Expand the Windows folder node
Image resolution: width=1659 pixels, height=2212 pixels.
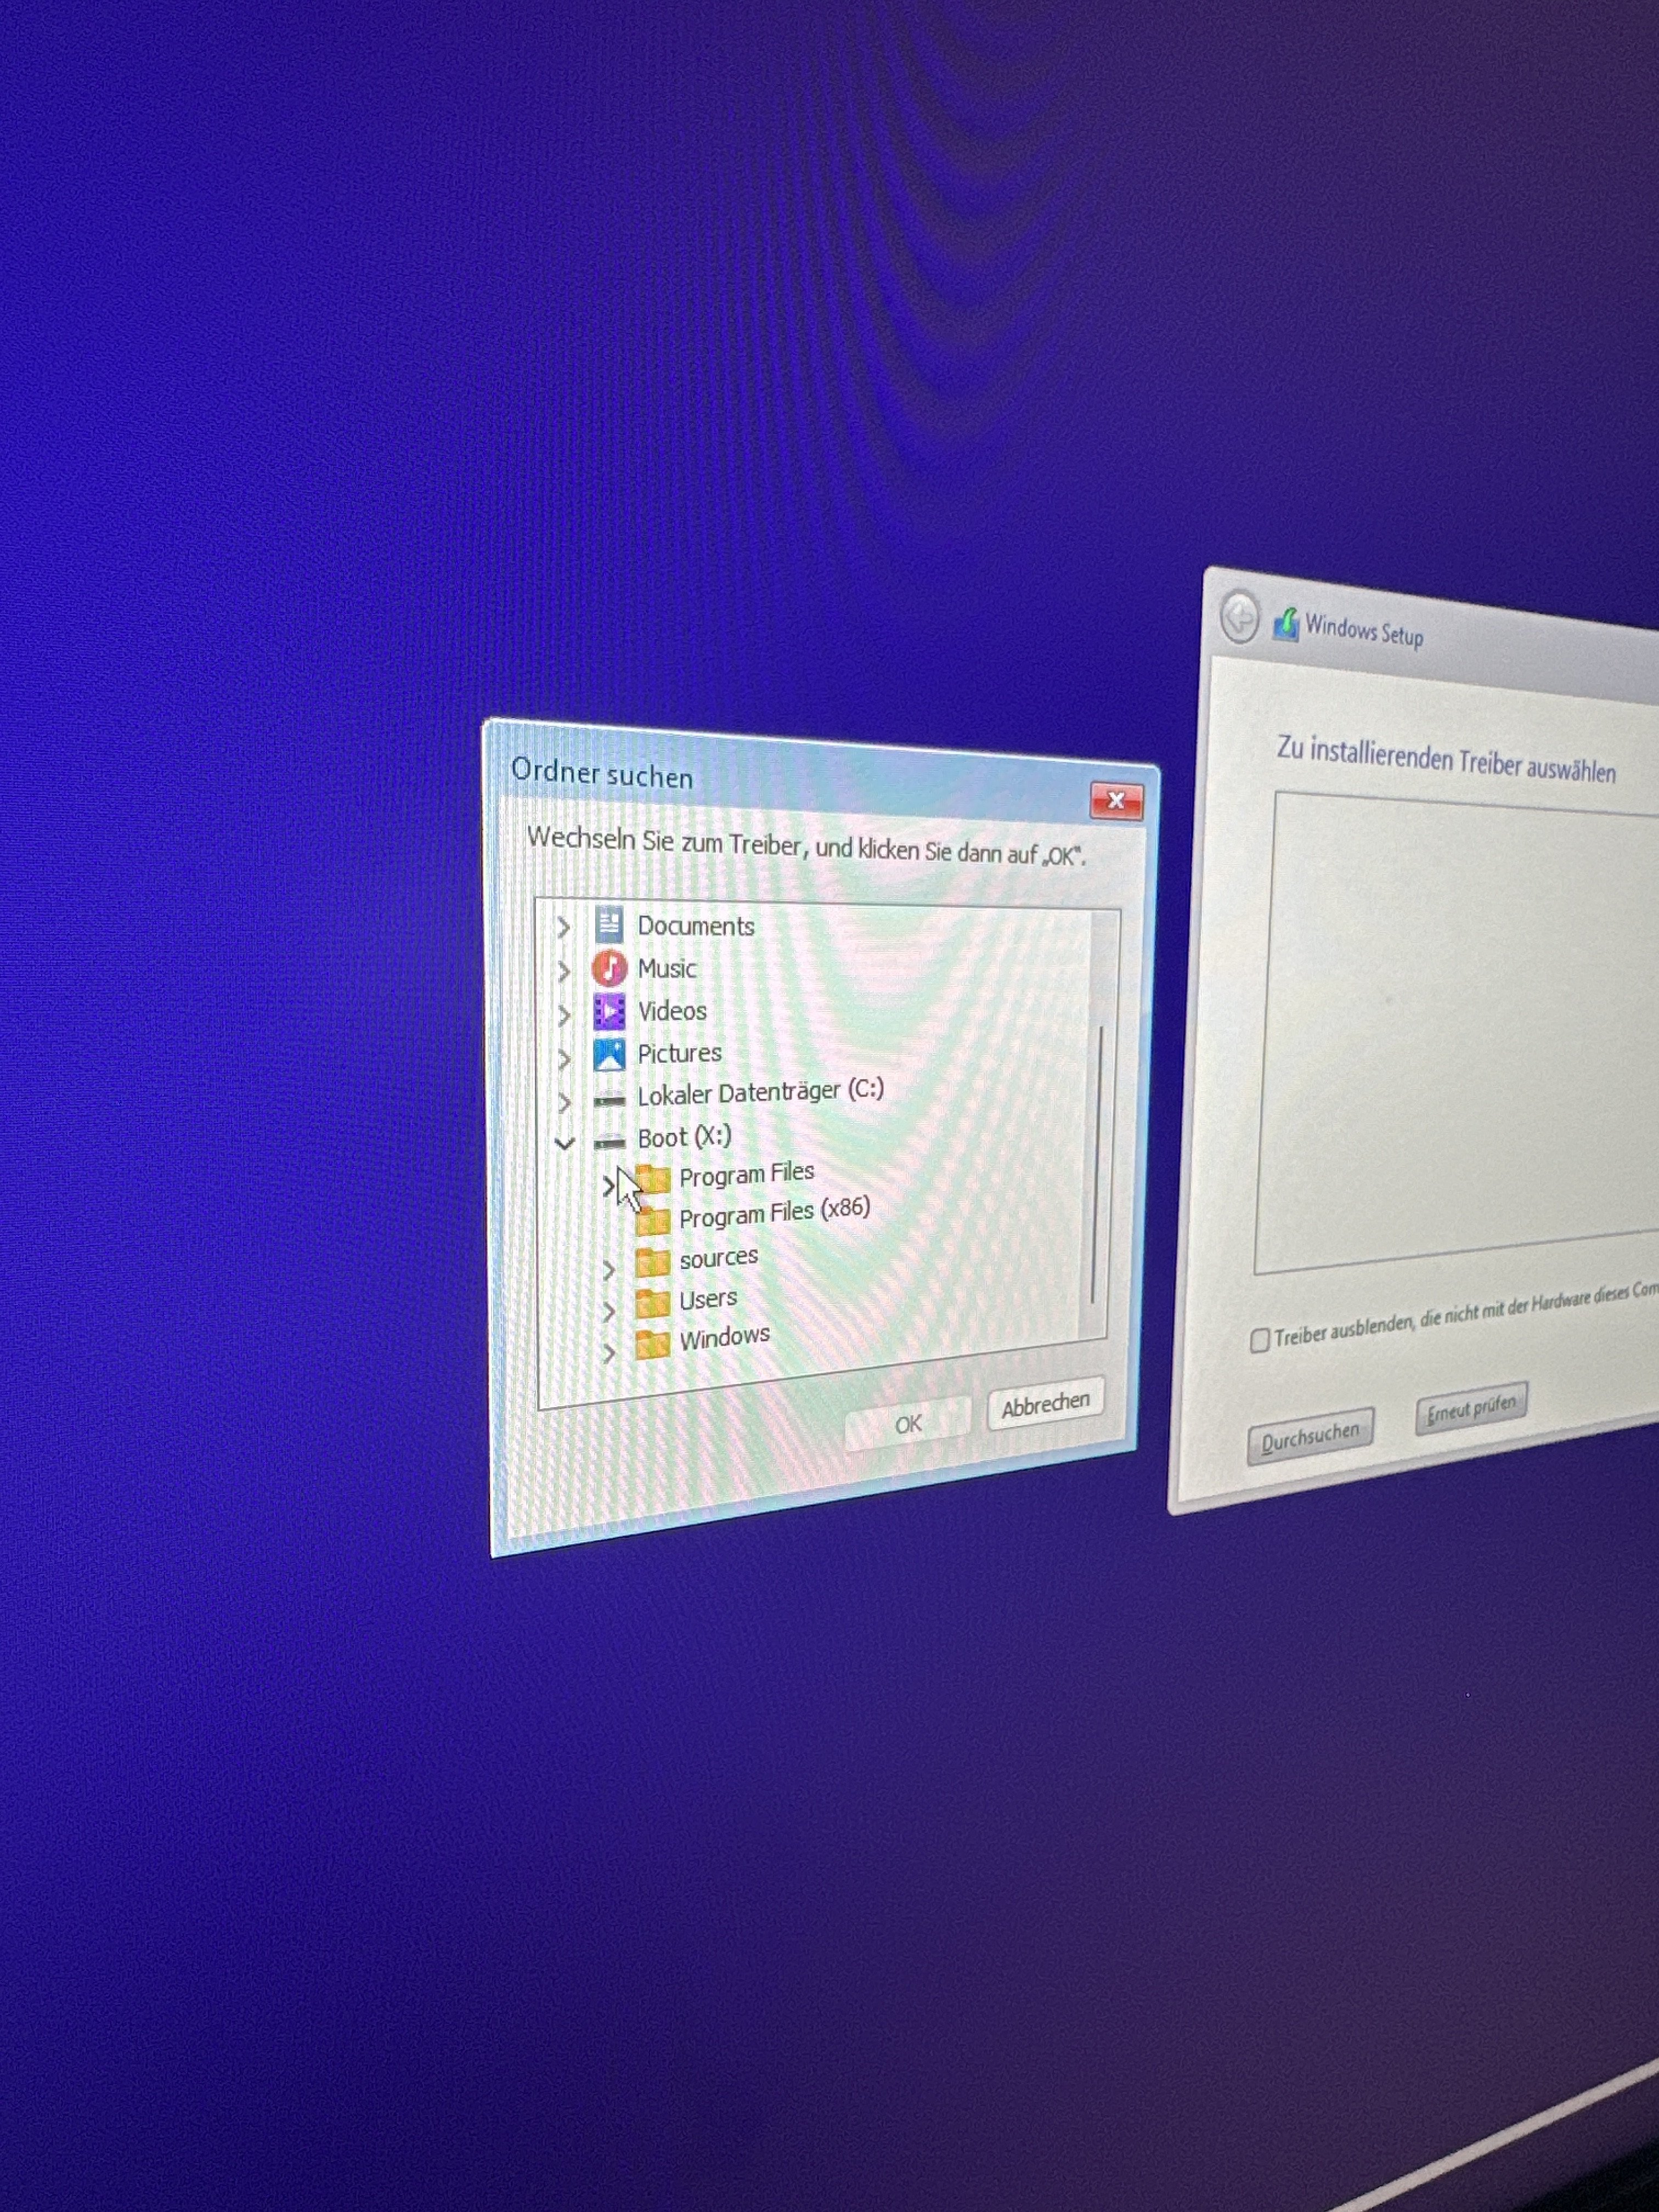(x=608, y=1353)
